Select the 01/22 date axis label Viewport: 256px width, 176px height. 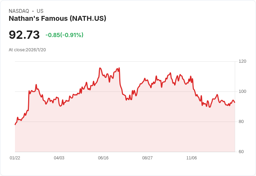[15, 158]
